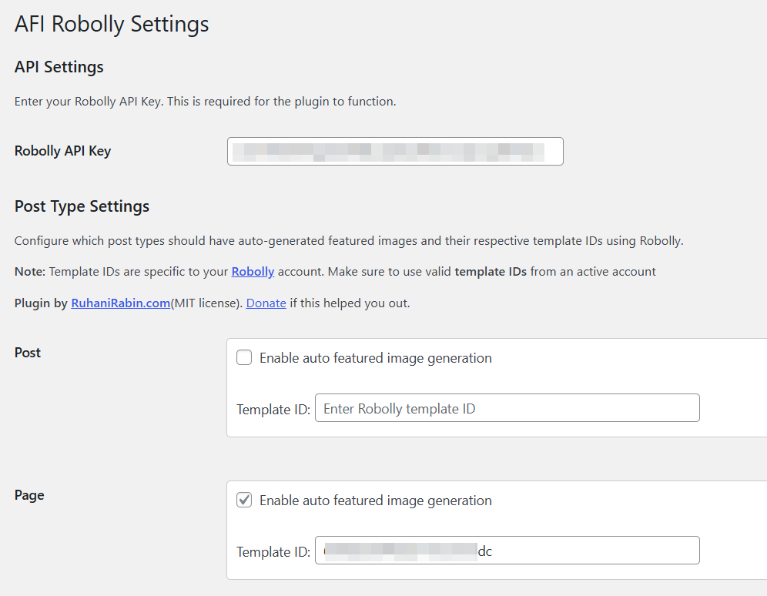The width and height of the screenshot is (767, 596).
Task: Click 'Template ID:' label in Page section
Action: pos(273,552)
